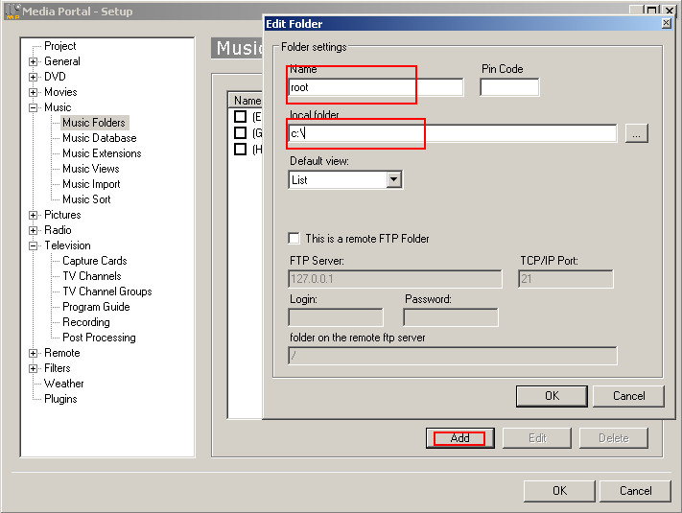Confirm Edit Folder dialog with OK

[x=552, y=396]
